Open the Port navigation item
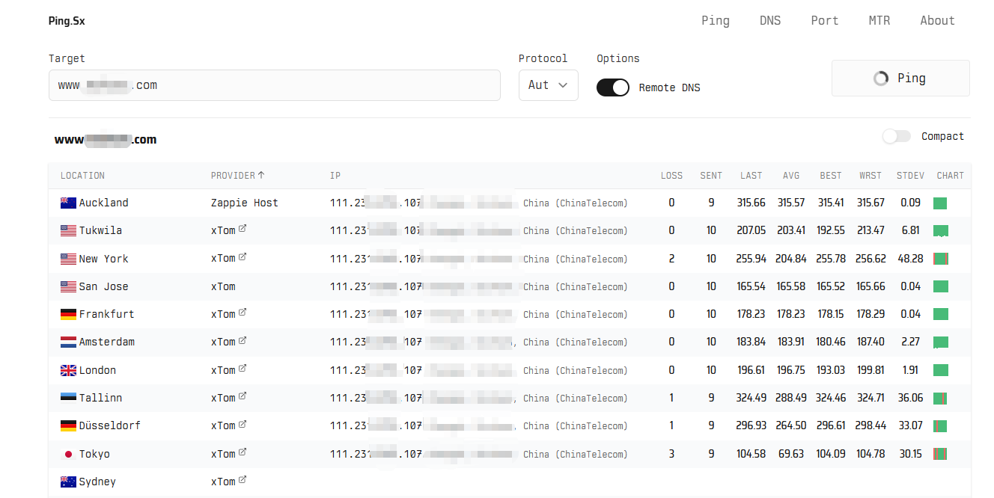Screen dimensions: 994x498 tap(825, 20)
